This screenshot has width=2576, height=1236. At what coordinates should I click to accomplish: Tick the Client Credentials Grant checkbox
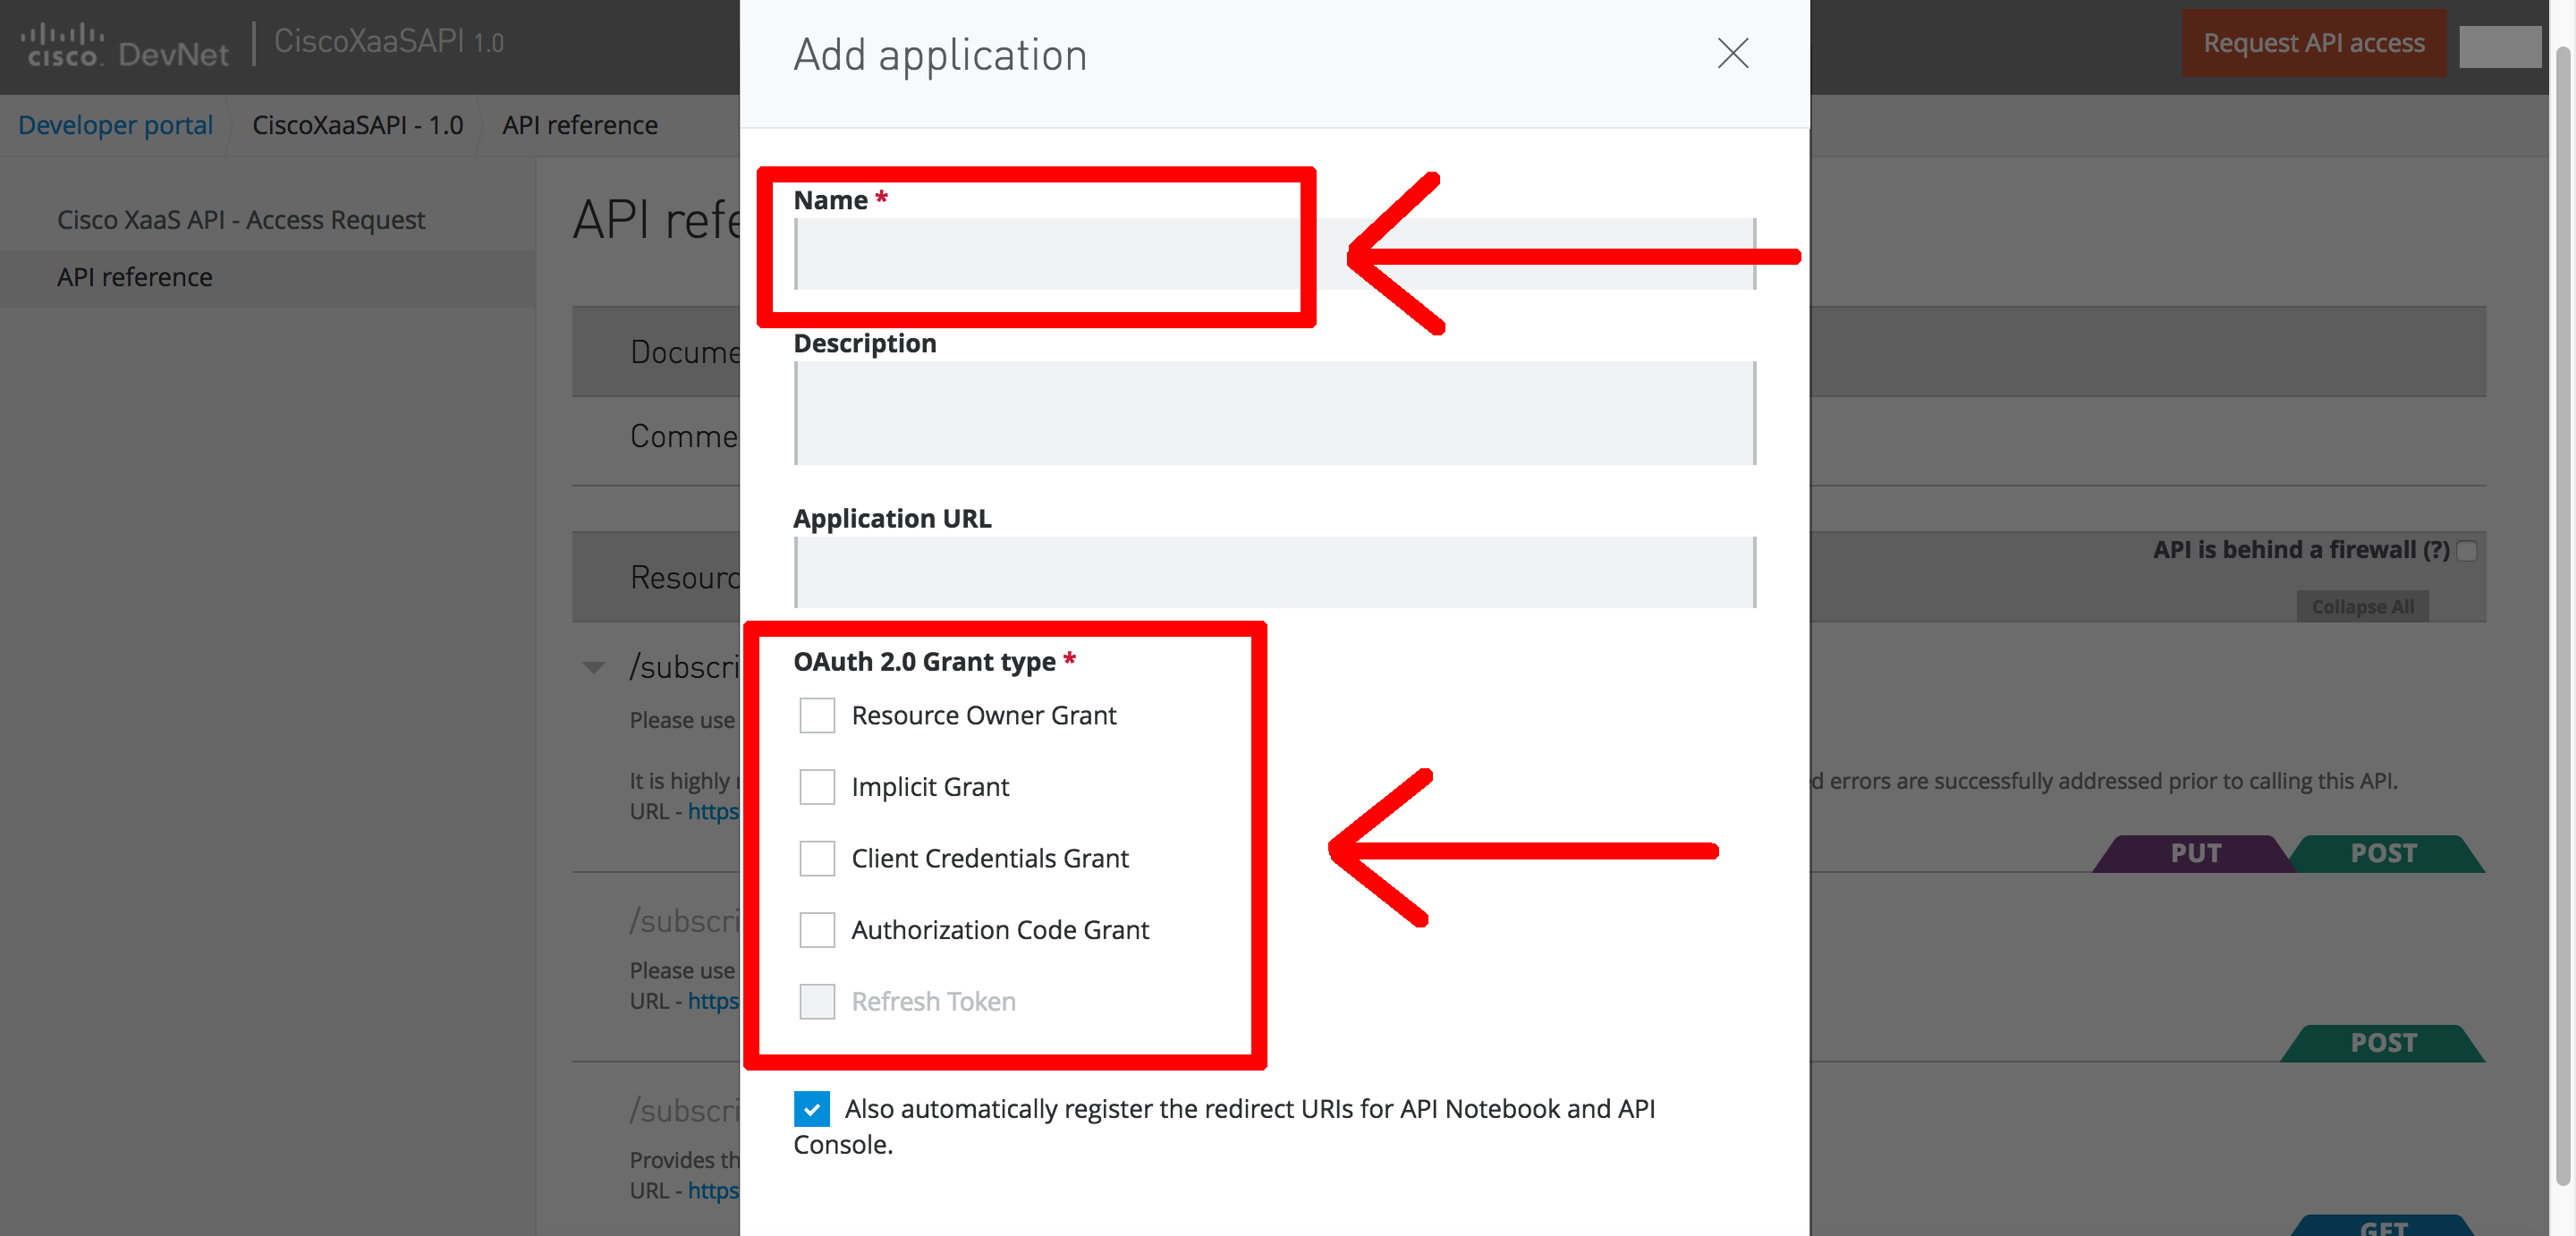click(x=817, y=858)
